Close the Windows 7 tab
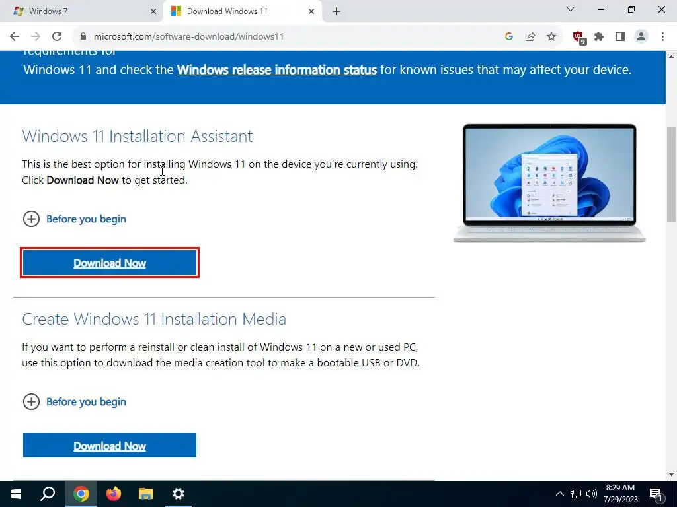 pos(153,11)
